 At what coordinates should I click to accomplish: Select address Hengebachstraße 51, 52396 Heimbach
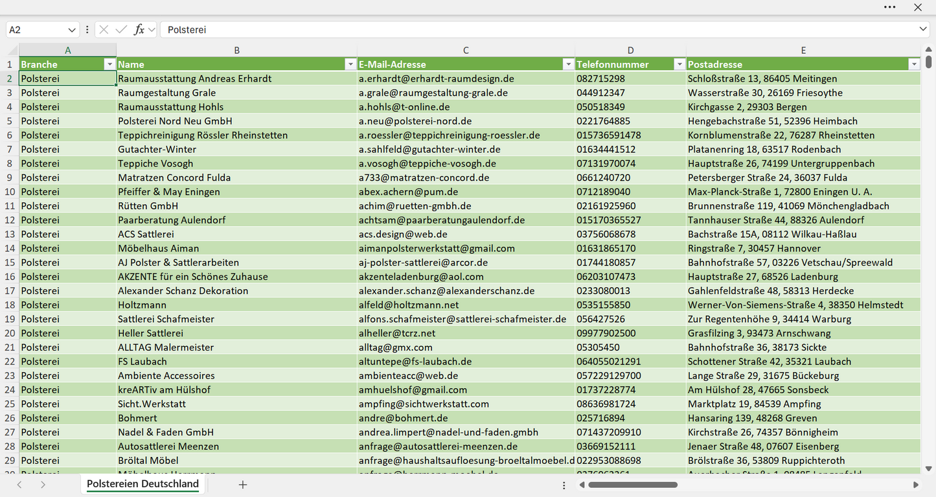click(x=803, y=121)
